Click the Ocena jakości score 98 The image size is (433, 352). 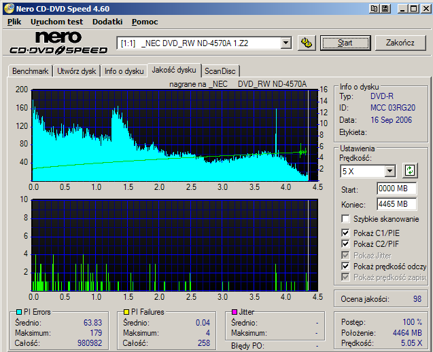[x=417, y=299]
